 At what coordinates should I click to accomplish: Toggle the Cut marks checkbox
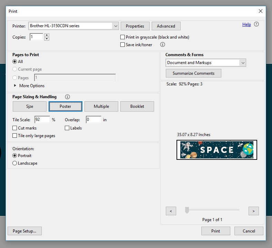15,128
